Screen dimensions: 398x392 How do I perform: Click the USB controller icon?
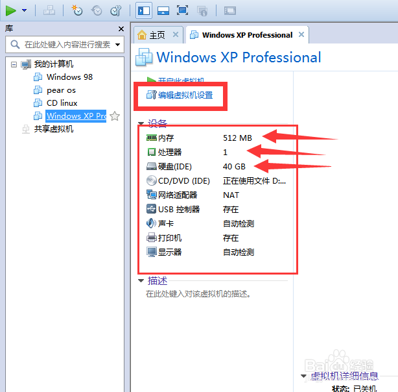[x=151, y=209]
